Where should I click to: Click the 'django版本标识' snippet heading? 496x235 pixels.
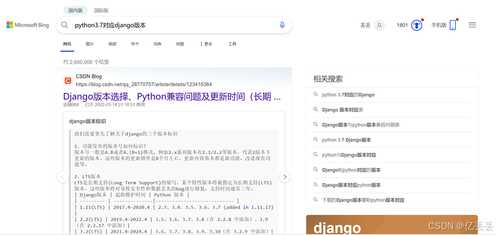(87, 121)
